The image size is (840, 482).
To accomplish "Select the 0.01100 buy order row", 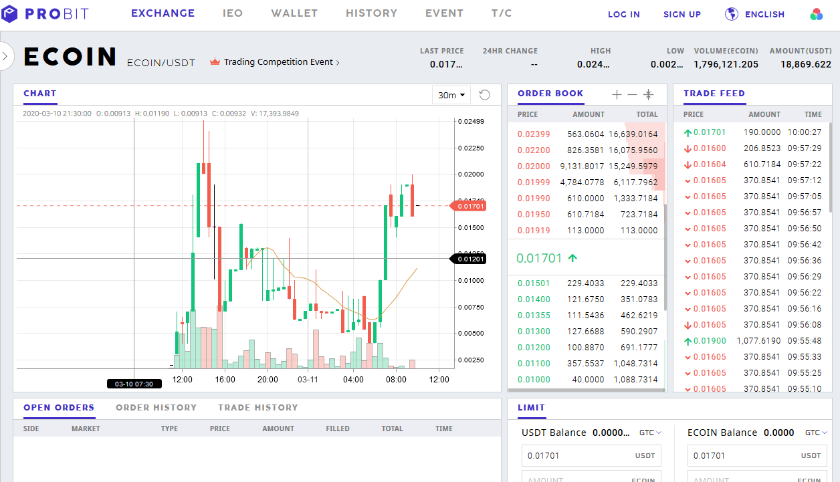I will click(587, 363).
